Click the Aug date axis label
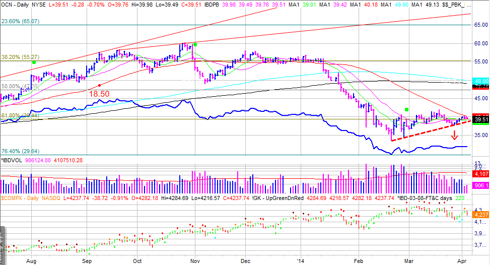This screenshot has width=490, height=265. point(32,261)
